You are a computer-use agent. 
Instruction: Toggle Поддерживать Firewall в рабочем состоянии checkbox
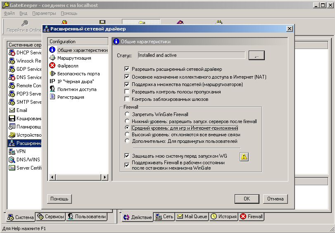click(127, 165)
